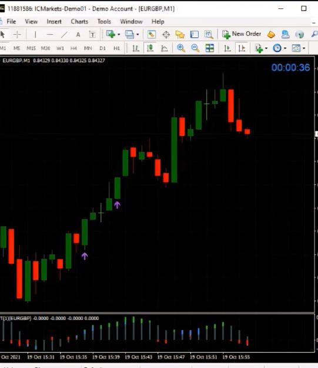Click the 19 Oct 15:47 time label
Viewport: 318px width, 368px height.
171,357
